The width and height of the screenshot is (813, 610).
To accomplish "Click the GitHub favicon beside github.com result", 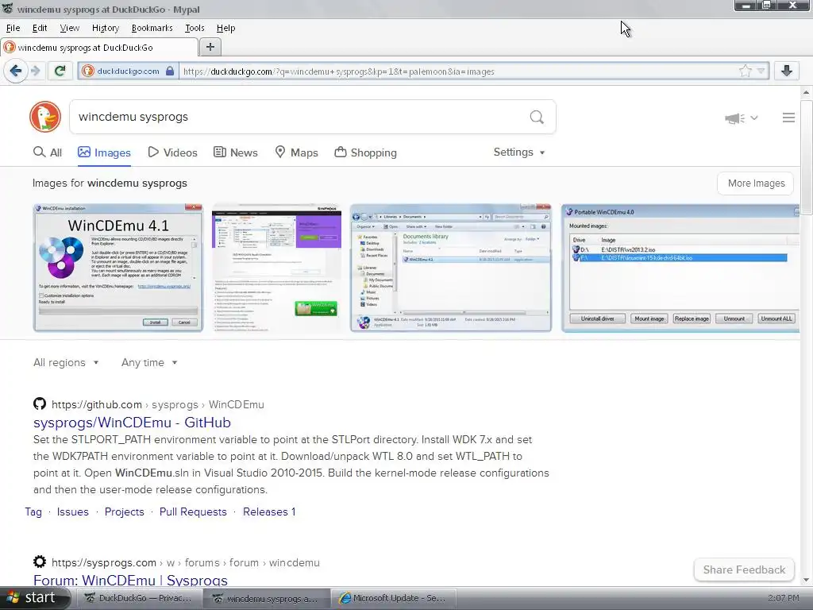I will 40,403.
